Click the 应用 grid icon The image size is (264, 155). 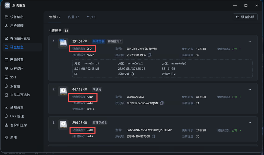[6, 138]
